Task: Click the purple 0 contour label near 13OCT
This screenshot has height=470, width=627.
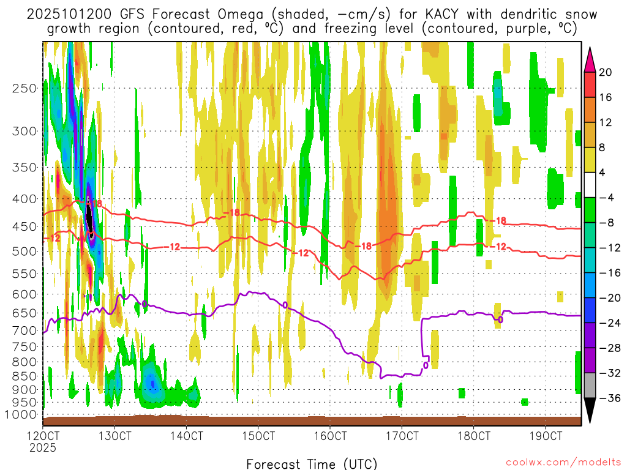Action: coord(145,305)
